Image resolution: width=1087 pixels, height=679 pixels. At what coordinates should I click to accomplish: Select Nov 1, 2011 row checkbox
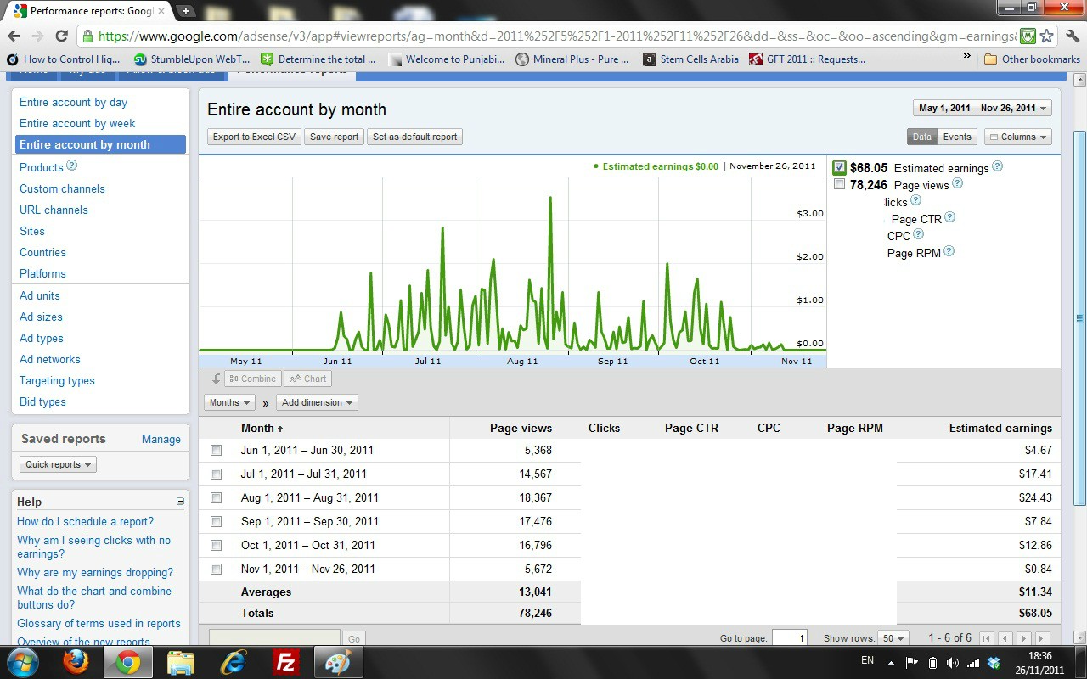click(x=216, y=570)
